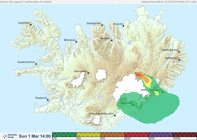Click the 'Ólafsfjörður' label text
This screenshot has height=140, width=197.
point(94,23)
